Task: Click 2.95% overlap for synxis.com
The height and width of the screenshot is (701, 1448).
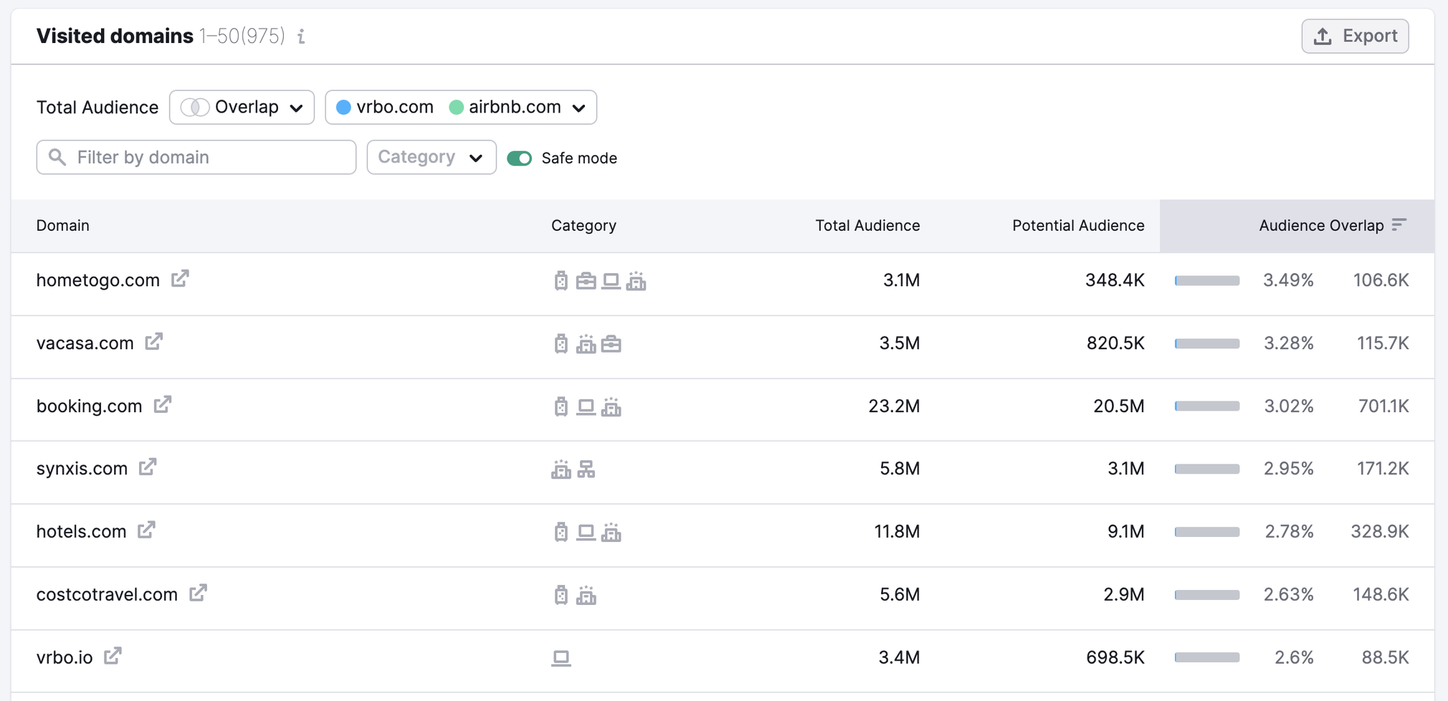Action: (x=1289, y=469)
